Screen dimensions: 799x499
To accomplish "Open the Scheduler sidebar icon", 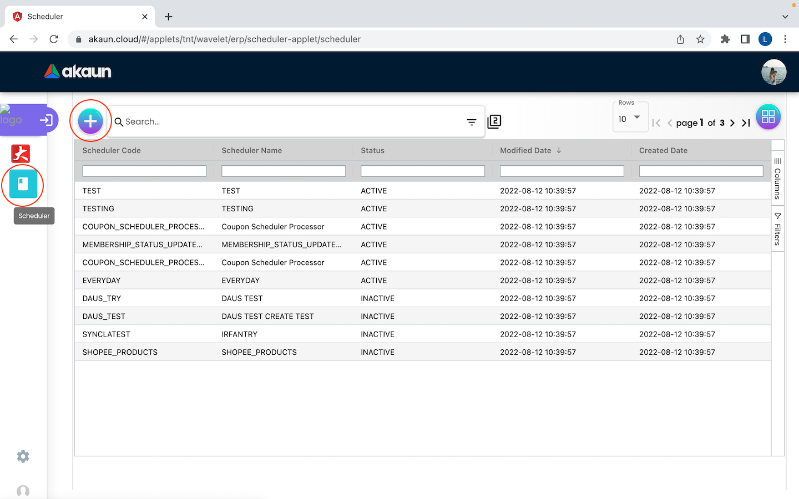I will 23,185.
